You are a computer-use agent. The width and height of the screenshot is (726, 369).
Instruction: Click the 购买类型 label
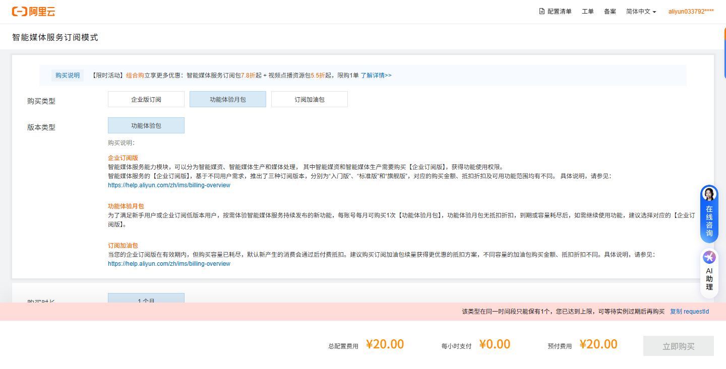(x=41, y=101)
